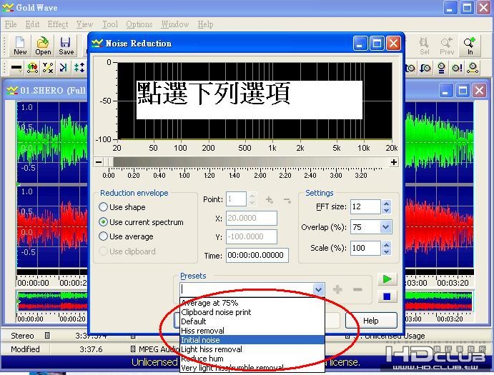The width and height of the screenshot is (494, 375).
Task: Select the Use average radio button
Action: 103,236
